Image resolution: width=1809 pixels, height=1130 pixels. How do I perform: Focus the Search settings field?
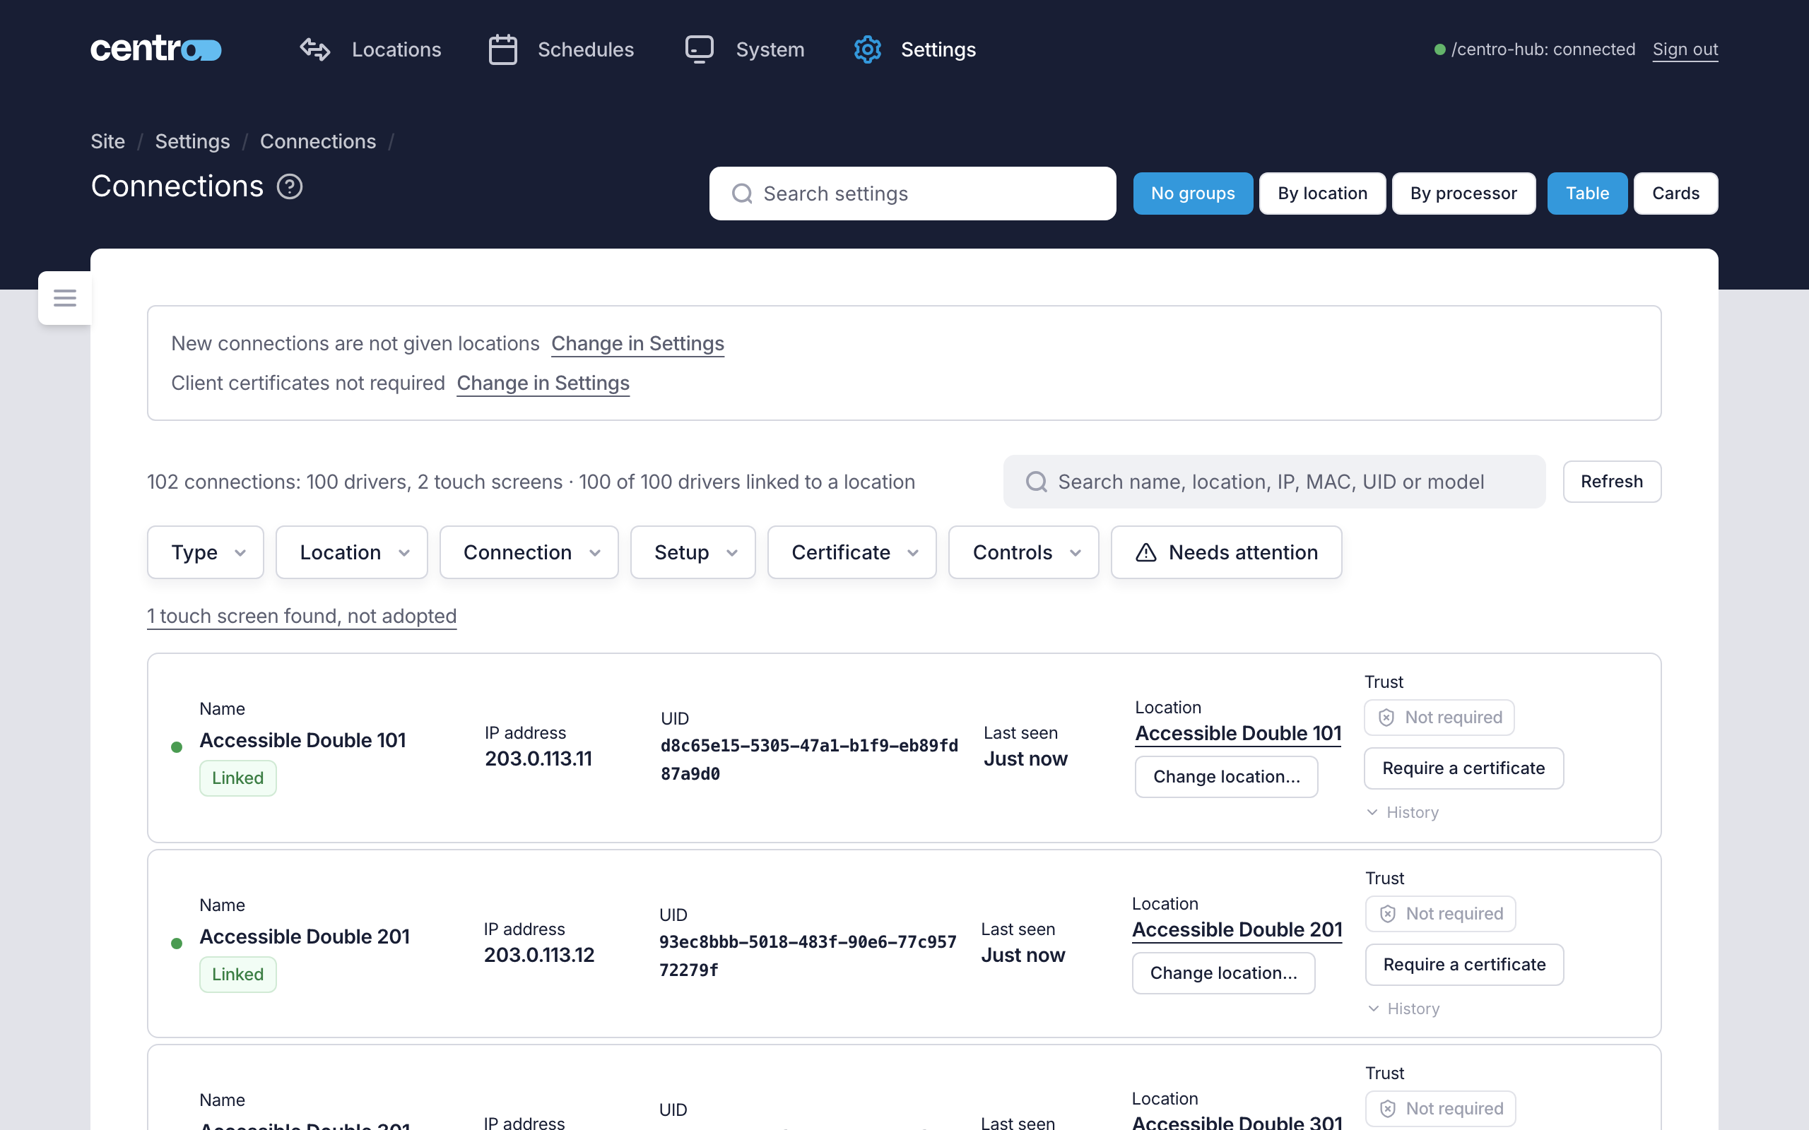tap(912, 194)
